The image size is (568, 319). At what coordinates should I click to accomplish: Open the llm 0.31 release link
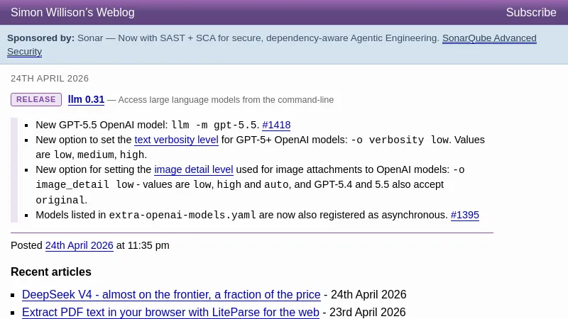[x=86, y=100]
